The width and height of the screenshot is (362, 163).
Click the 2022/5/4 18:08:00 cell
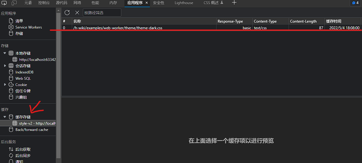343,28
